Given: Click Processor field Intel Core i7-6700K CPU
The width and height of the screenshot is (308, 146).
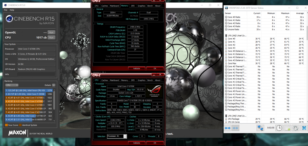Looking at the screenshot, I should coord(36,49).
